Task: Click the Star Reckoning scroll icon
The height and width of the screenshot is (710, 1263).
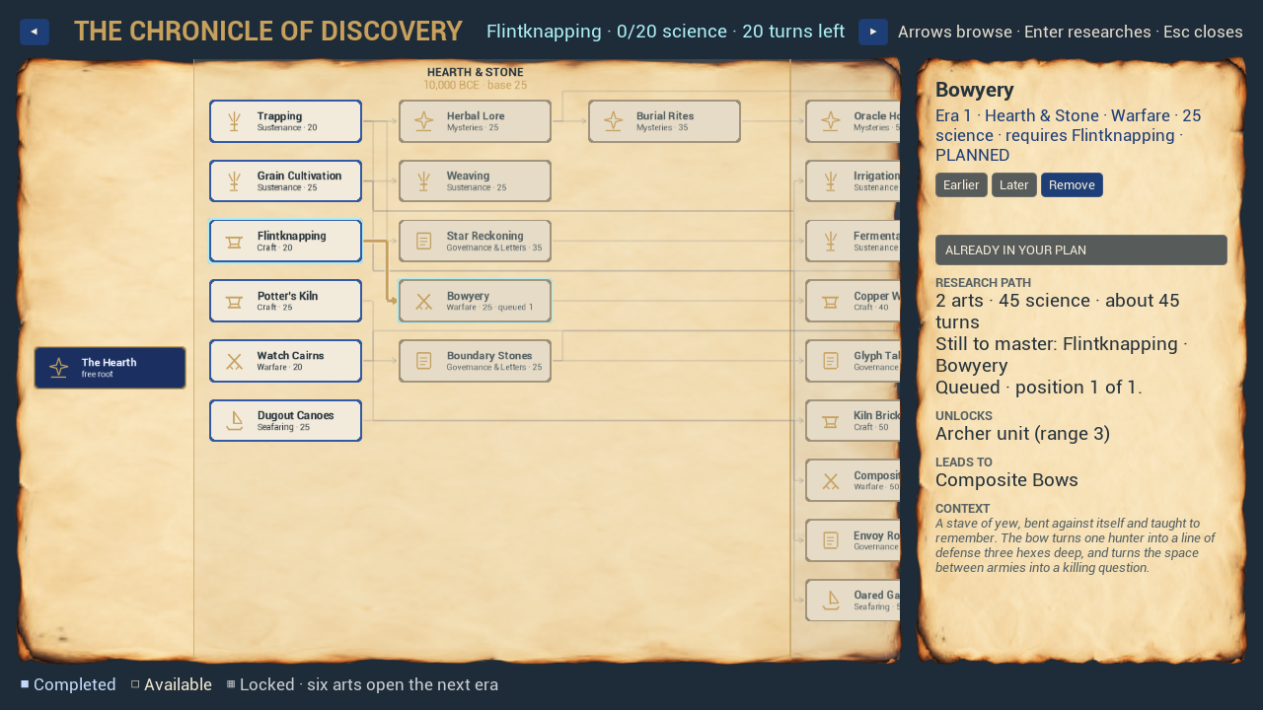Action: pyautogui.click(x=423, y=242)
